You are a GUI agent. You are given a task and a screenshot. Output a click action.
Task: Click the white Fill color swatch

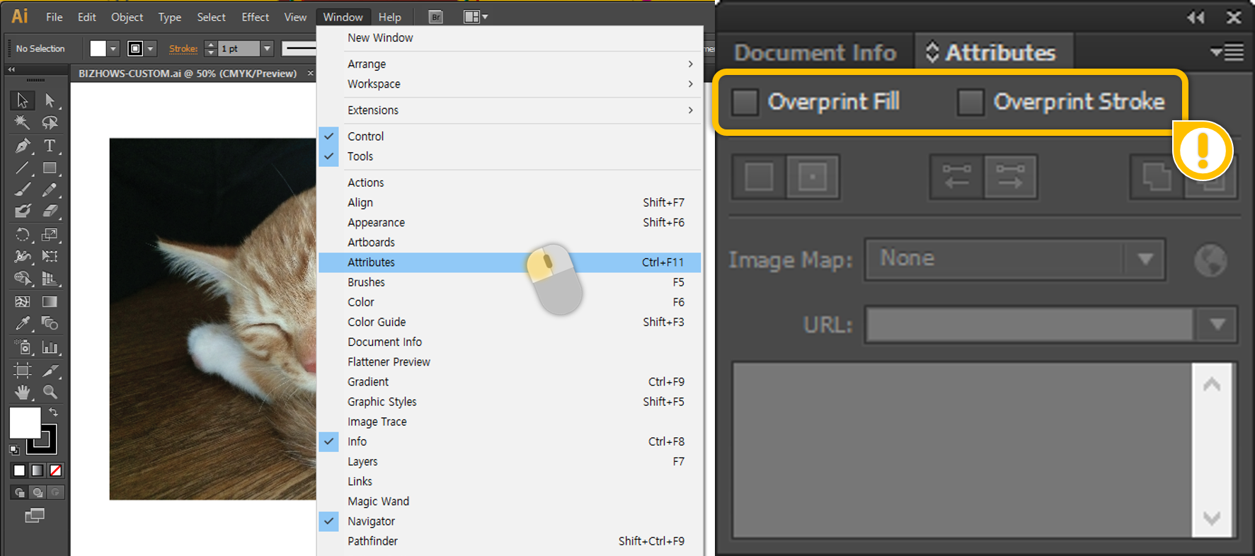(25, 423)
